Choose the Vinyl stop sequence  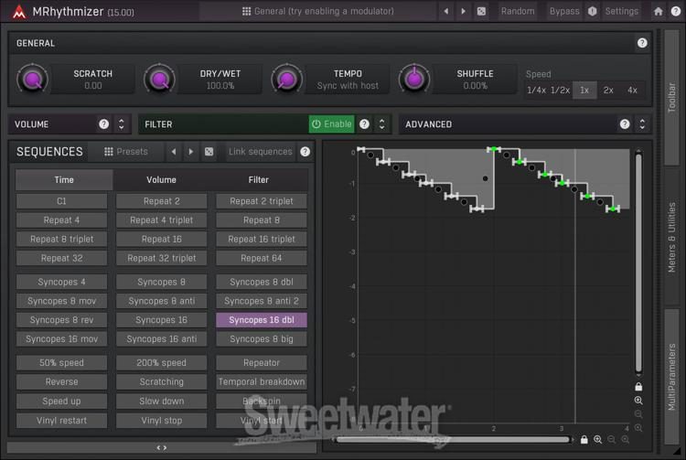161,420
